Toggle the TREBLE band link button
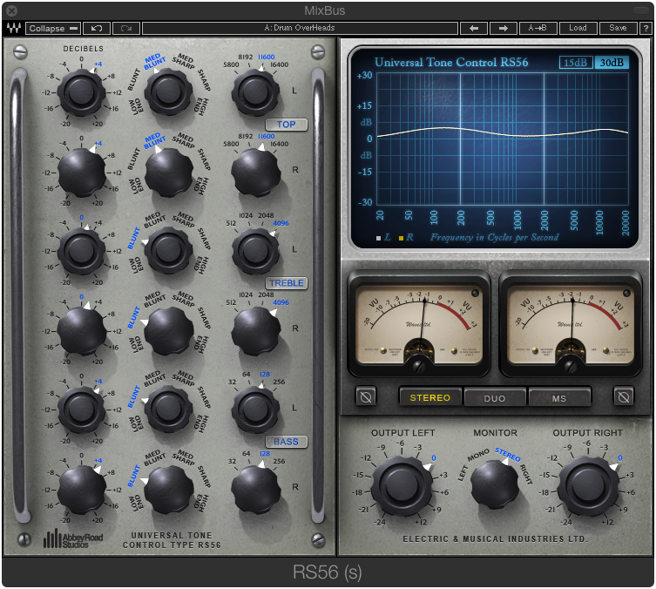Screen dimensions: 656x589 tap(286, 283)
